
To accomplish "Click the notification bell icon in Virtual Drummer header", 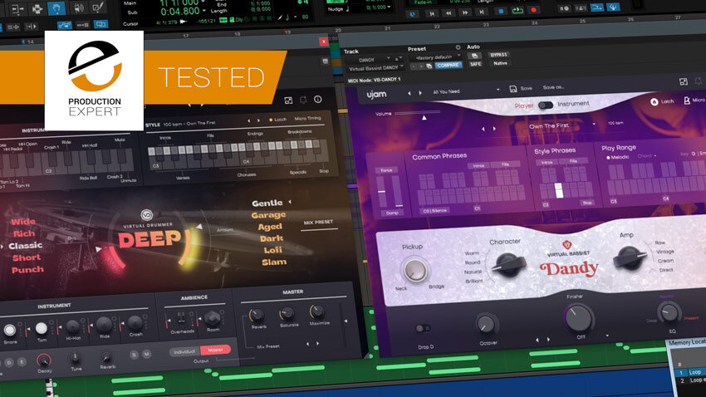I will (303, 100).
